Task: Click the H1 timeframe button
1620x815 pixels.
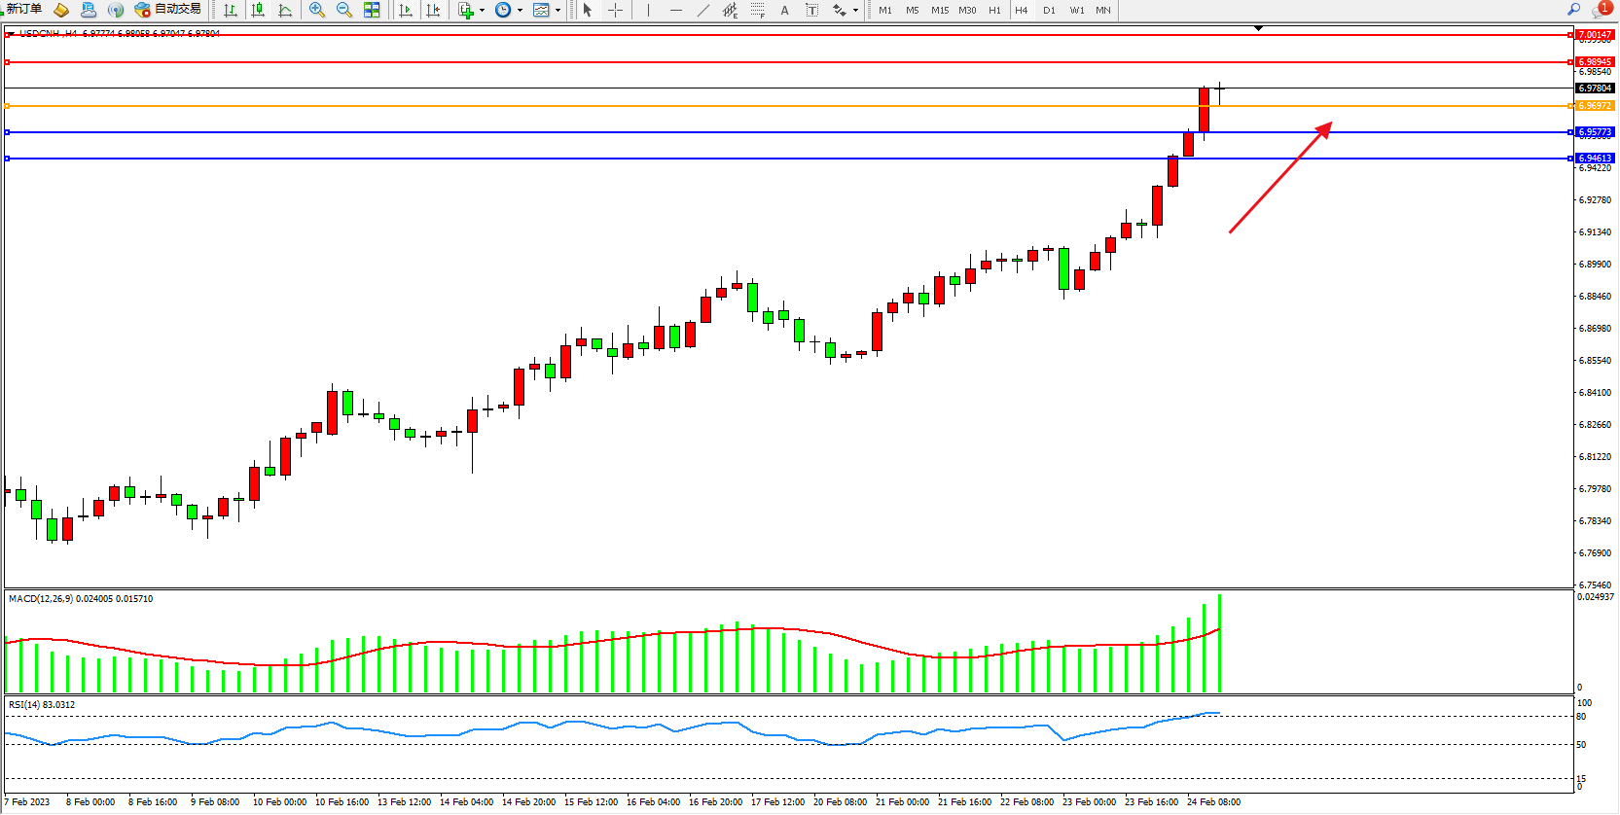Action: tap(994, 10)
